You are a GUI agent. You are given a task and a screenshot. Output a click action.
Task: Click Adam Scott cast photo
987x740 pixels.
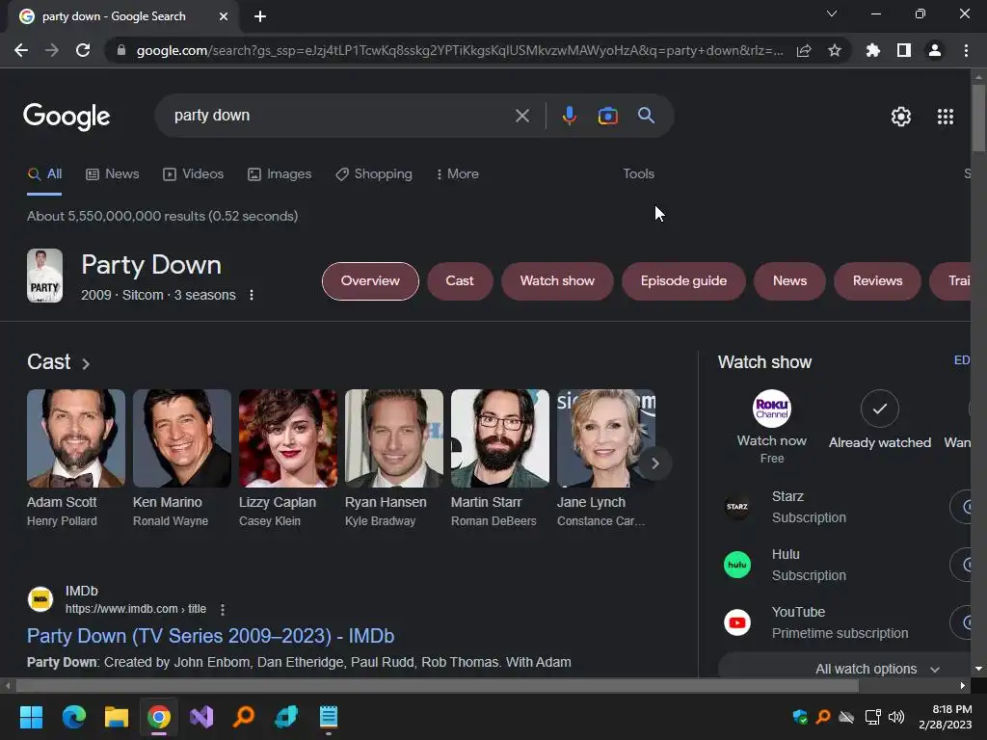76,438
